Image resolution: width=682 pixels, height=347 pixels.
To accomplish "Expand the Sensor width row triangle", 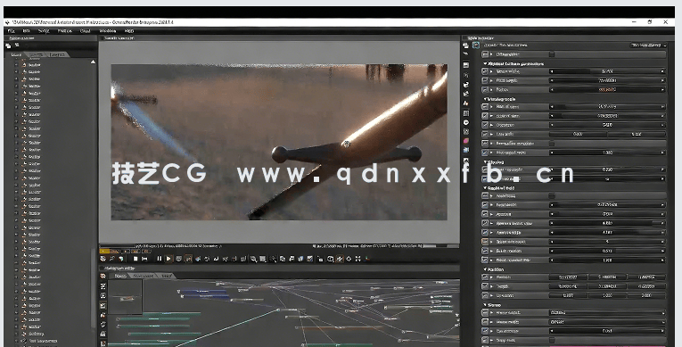I will point(492,71).
